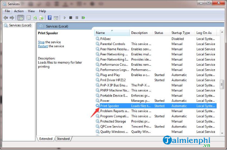This screenshot has height=150, width=227.
Task: Click the Started status of Power
Action: 159,101
